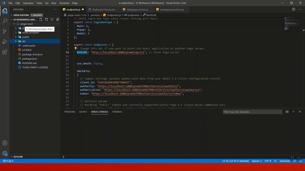Collapse all folders in Explorer icon
Screen dimensions: 305x171
(58, 19)
